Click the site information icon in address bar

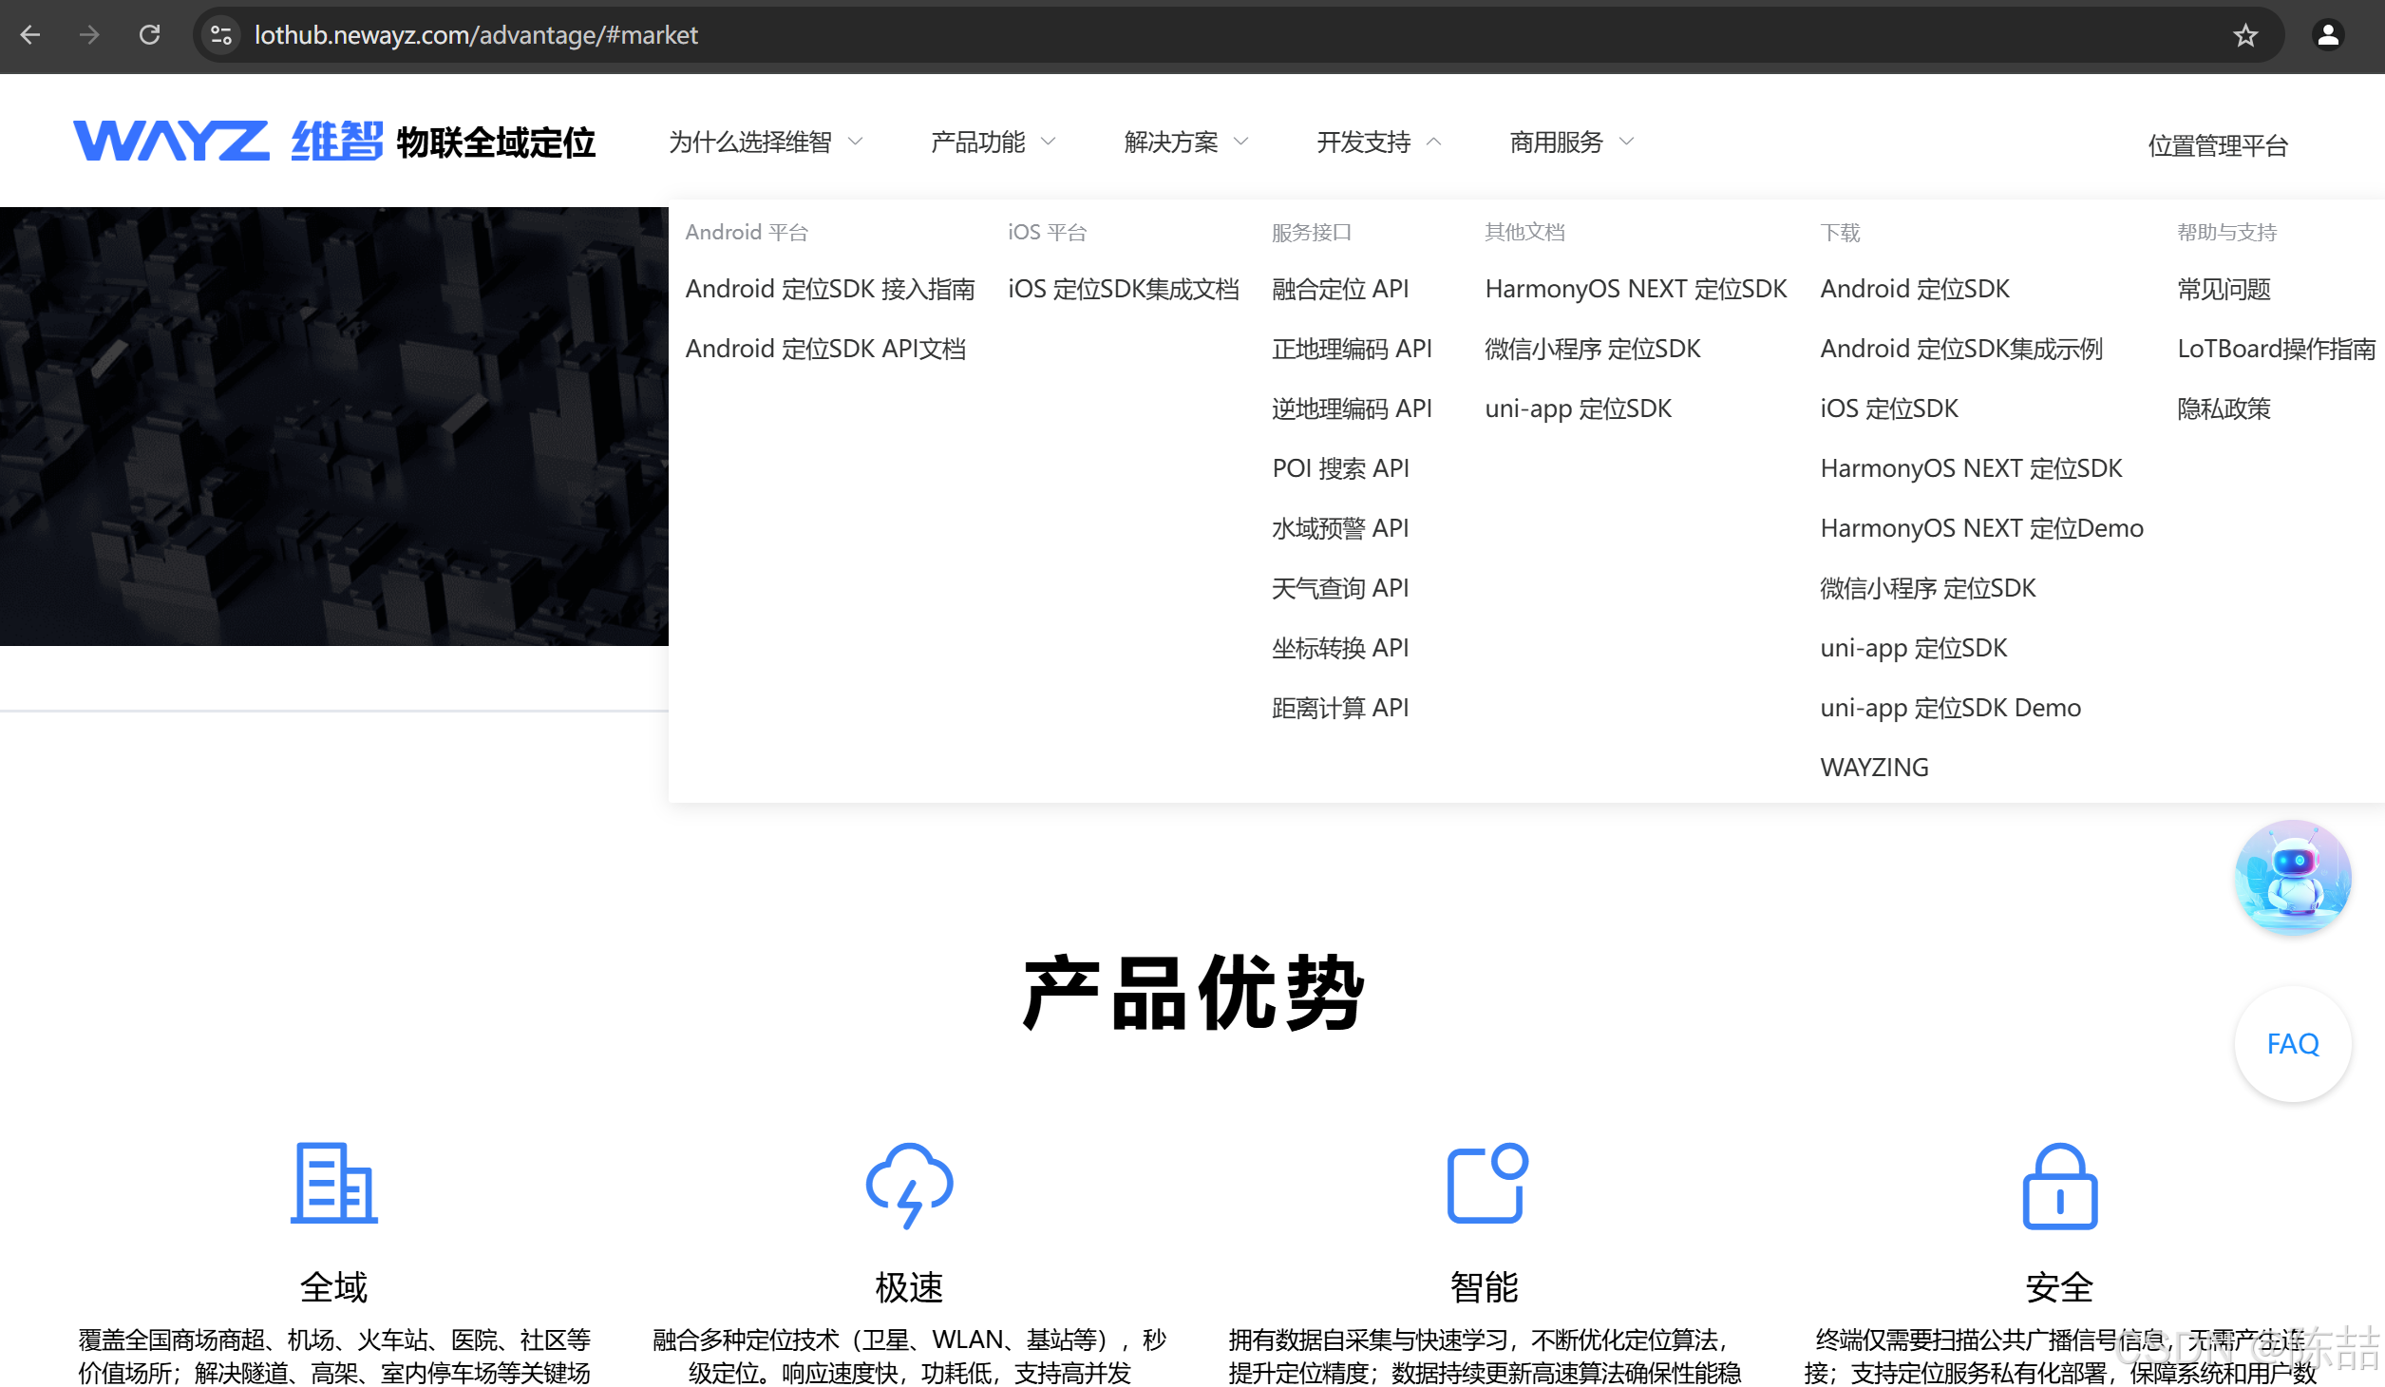coord(221,35)
